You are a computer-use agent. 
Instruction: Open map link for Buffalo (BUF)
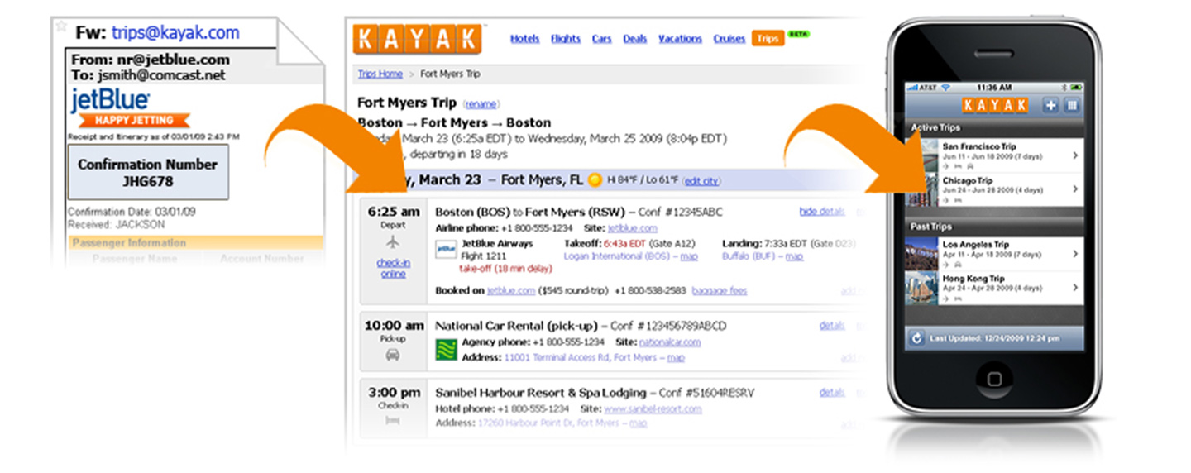[794, 256]
